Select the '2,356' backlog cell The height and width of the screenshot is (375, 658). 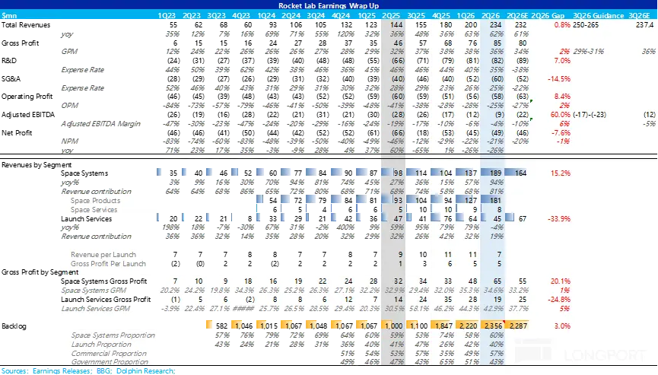(494, 326)
